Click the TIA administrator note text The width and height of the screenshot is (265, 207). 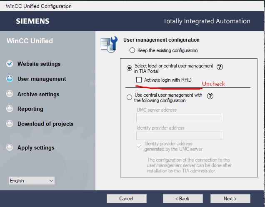coord(189,165)
